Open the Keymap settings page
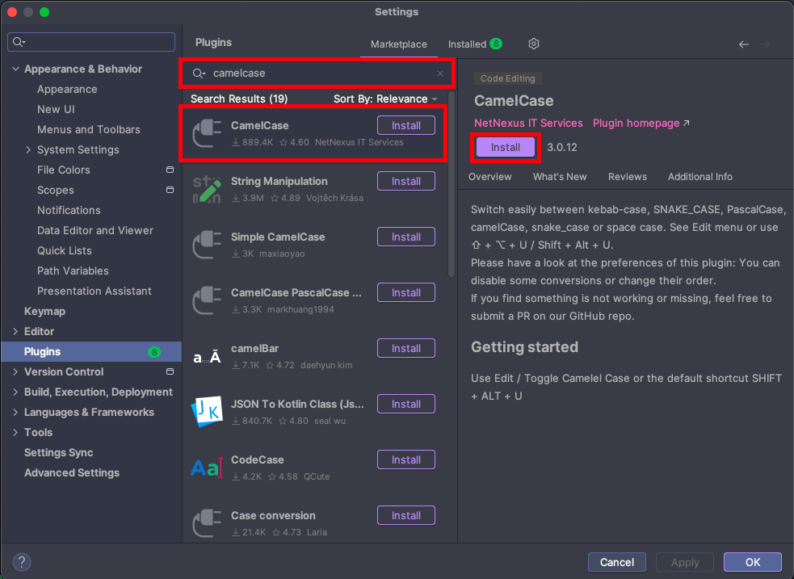 [x=44, y=311]
